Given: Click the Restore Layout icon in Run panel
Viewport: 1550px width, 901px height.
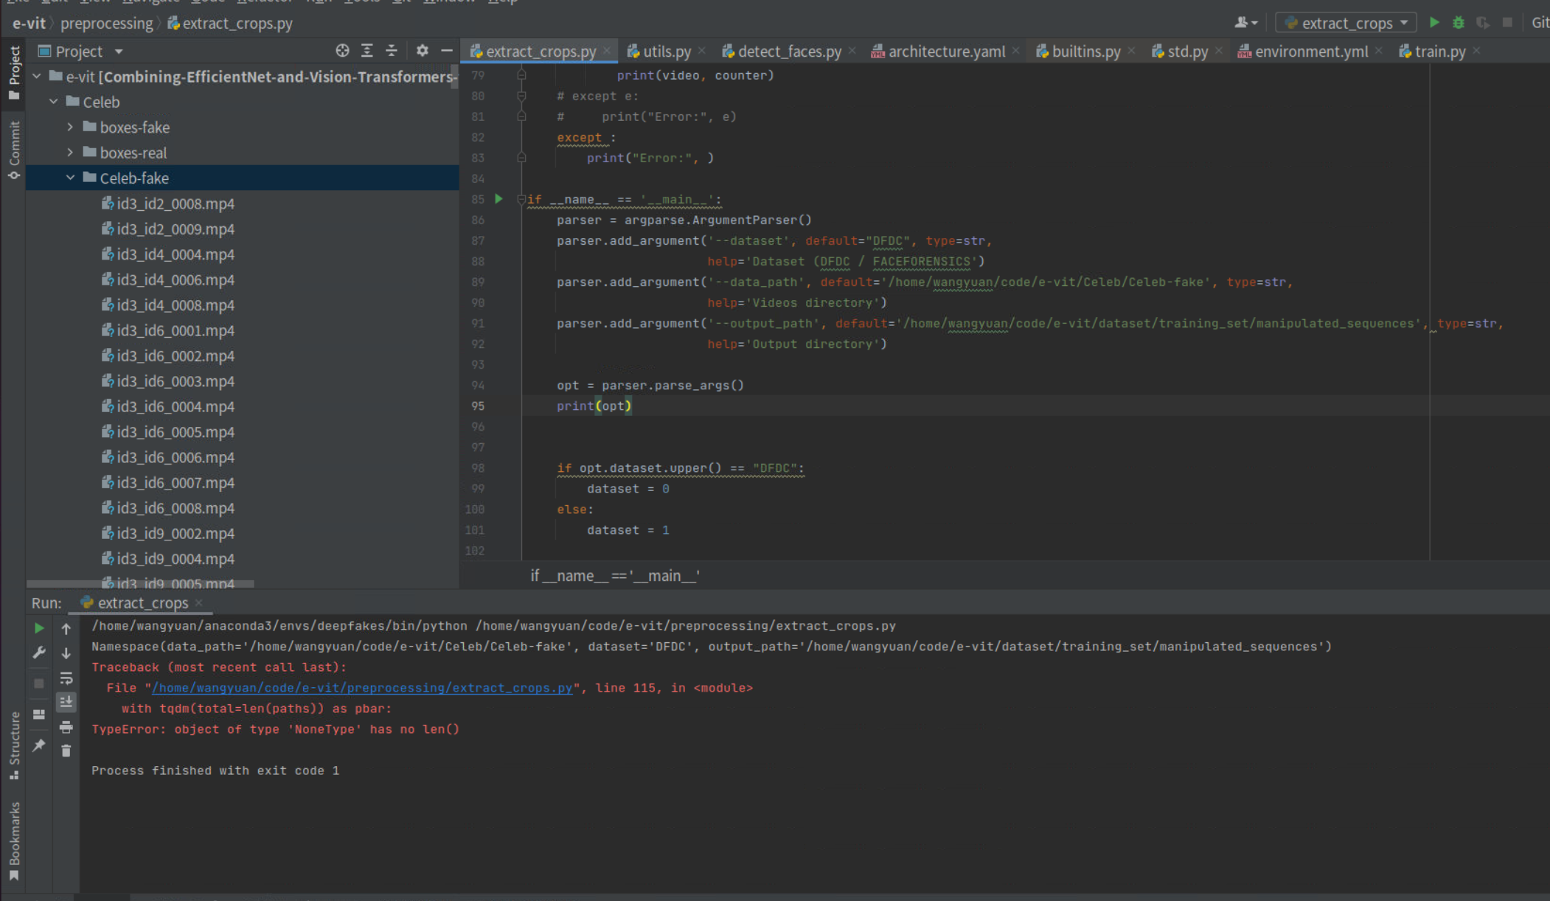Looking at the screenshot, I should [x=39, y=714].
